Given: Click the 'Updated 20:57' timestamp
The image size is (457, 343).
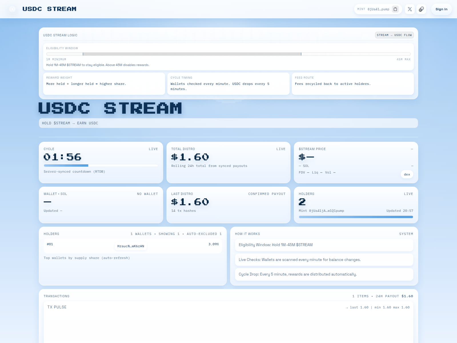Looking at the screenshot, I should pos(400,211).
